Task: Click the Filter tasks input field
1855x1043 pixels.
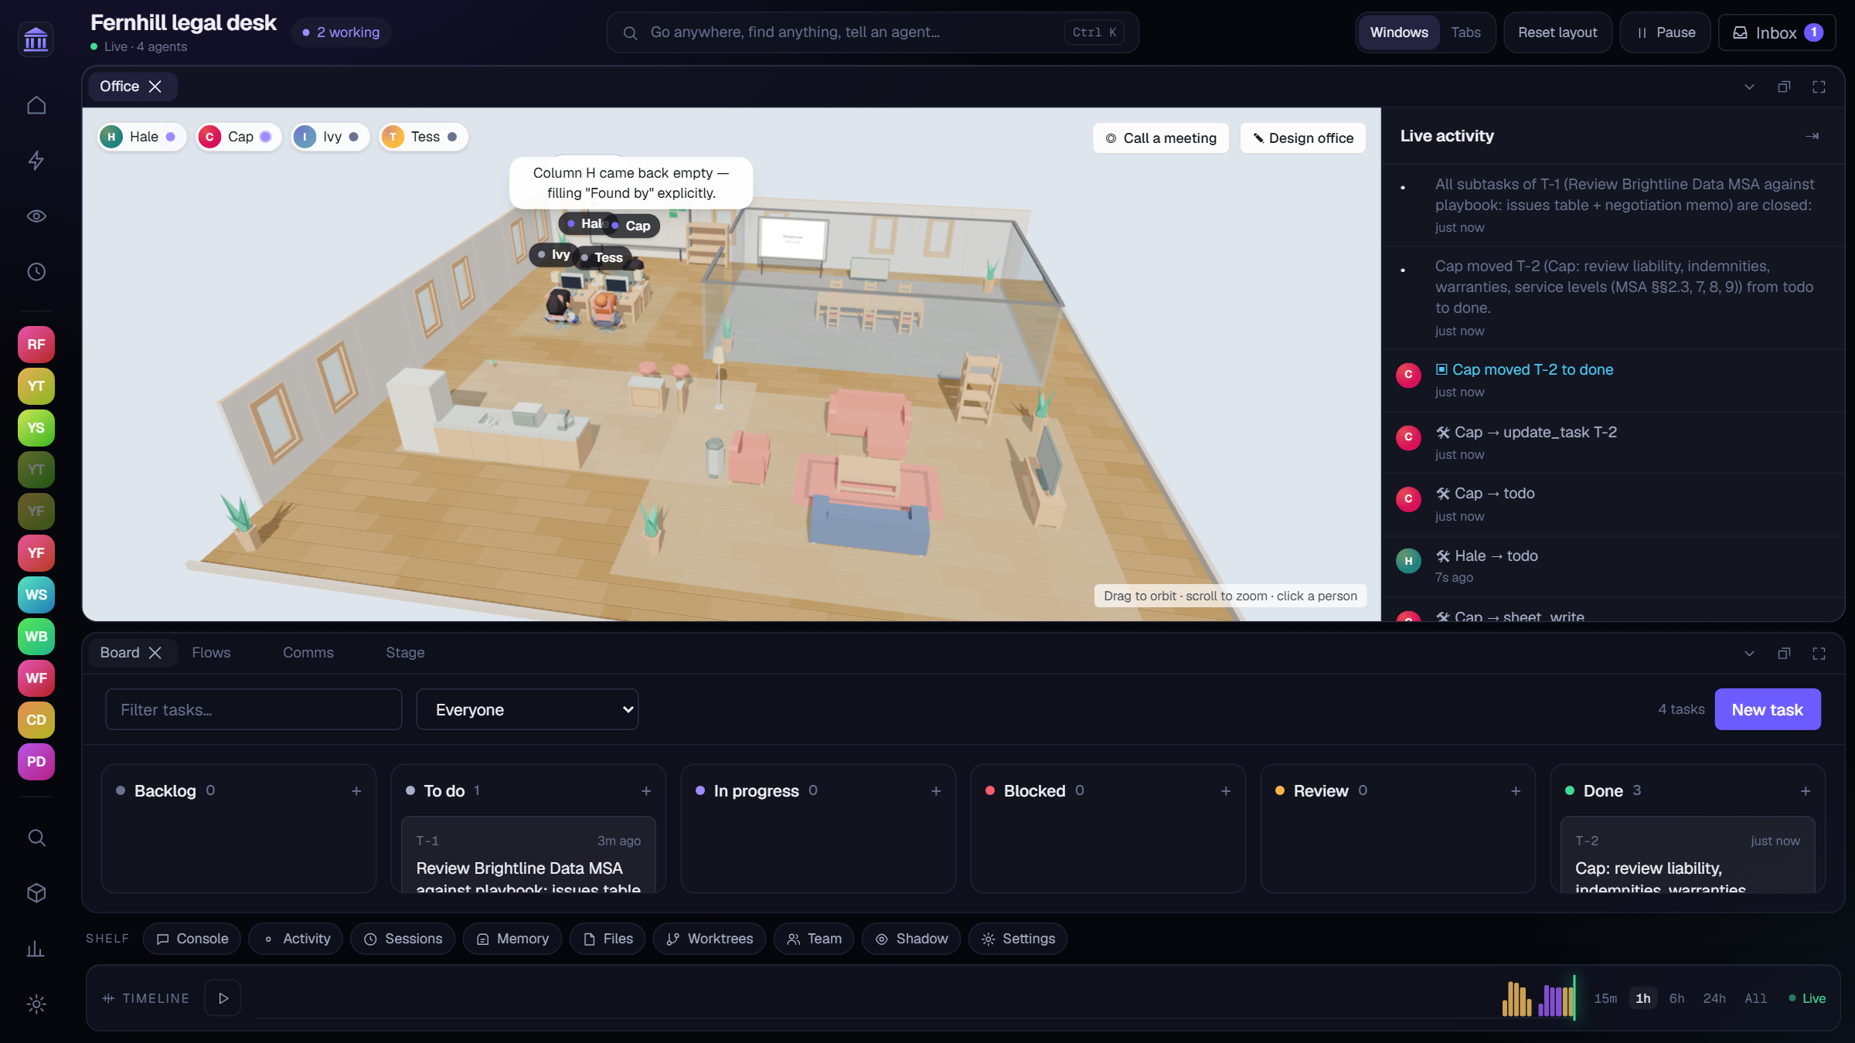Action: tap(254, 709)
